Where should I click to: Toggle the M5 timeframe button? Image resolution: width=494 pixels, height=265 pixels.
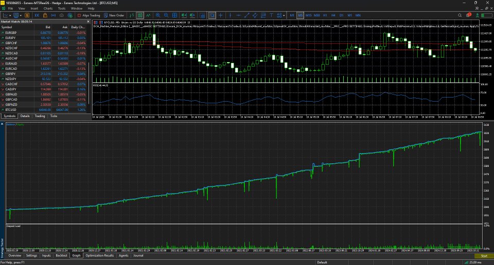point(300,15)
